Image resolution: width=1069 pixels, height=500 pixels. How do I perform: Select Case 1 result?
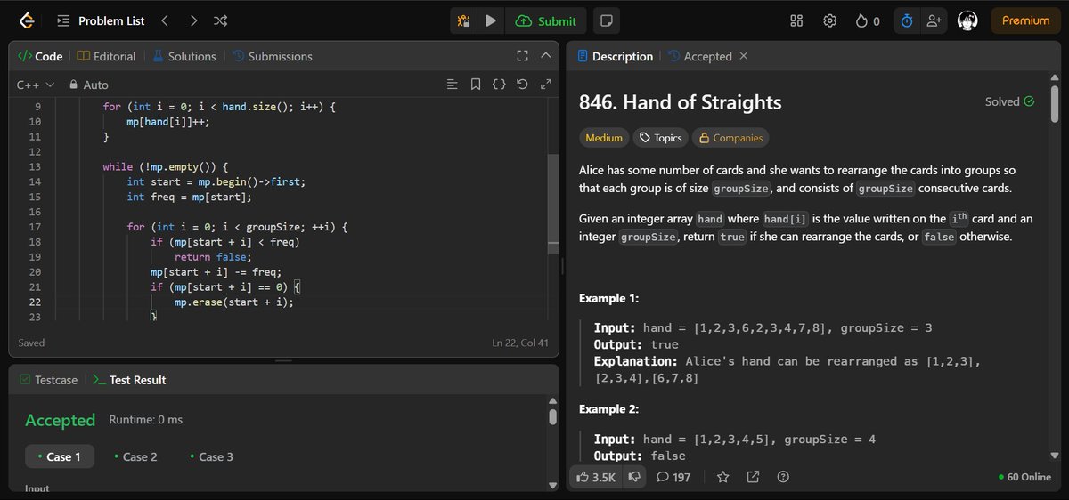pos(59,456)
